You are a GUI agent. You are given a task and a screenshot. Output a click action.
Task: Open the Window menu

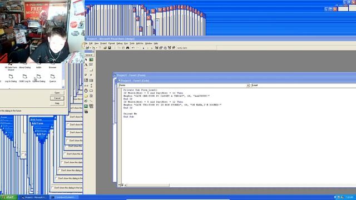coord(149,43)
